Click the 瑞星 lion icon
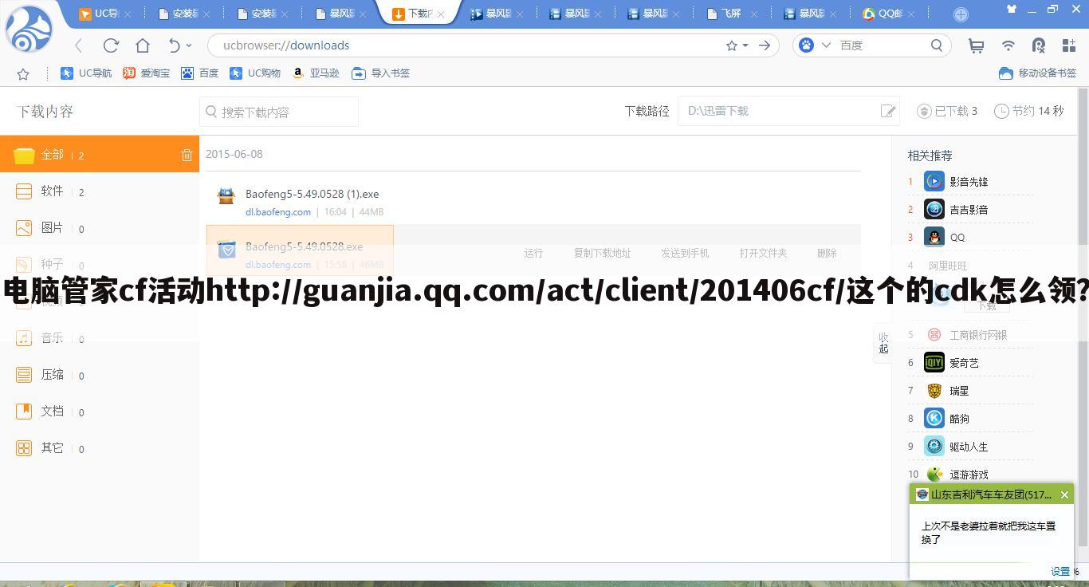 pyautogui.click(x=934, y=391)
